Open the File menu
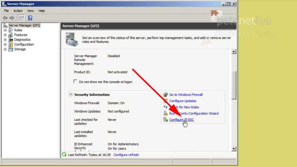The height and width of the screenshot is (167, 297). point(6,11)
